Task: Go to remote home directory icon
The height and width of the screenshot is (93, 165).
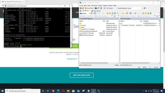Action: 148,13
